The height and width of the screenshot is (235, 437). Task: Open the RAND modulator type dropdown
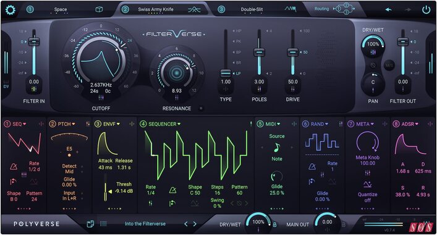point(319,124)
